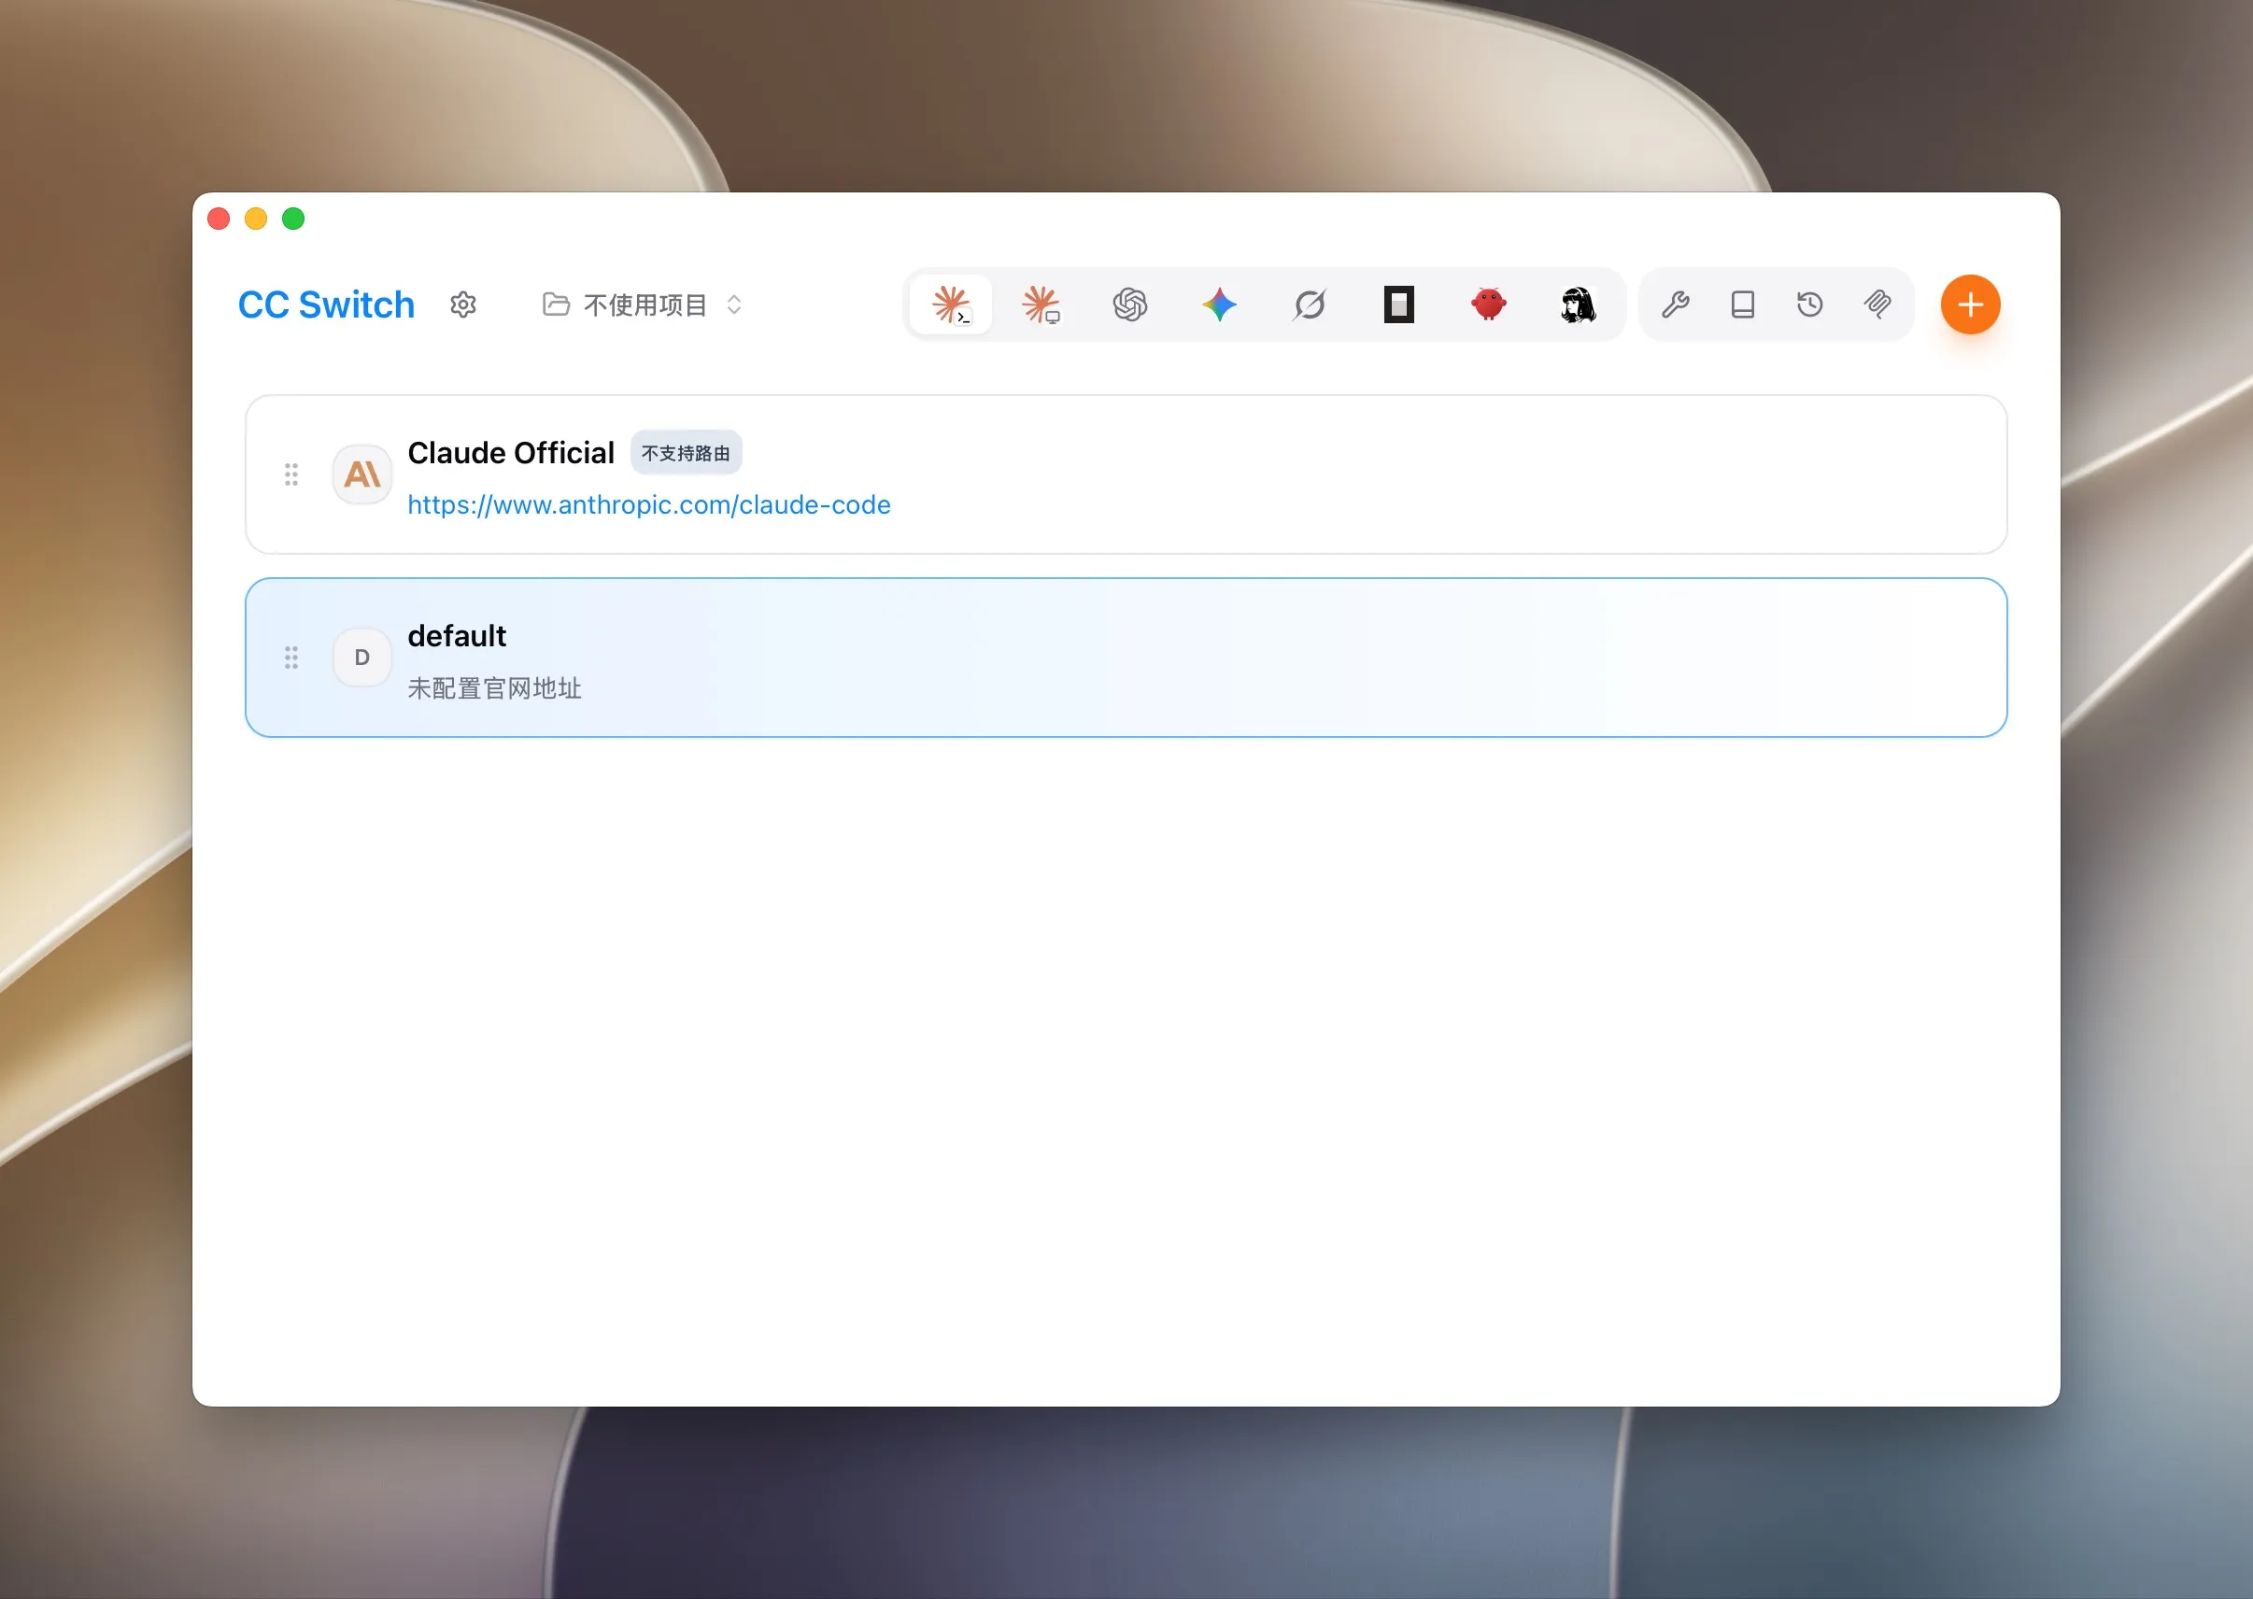The width and height of the screenshot is (2253, 1599).
Task: Open the anime girl avatar tab
Action: pos(1578,304)
